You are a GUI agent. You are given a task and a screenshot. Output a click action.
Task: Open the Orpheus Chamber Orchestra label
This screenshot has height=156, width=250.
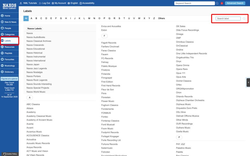tap(190, 100)
